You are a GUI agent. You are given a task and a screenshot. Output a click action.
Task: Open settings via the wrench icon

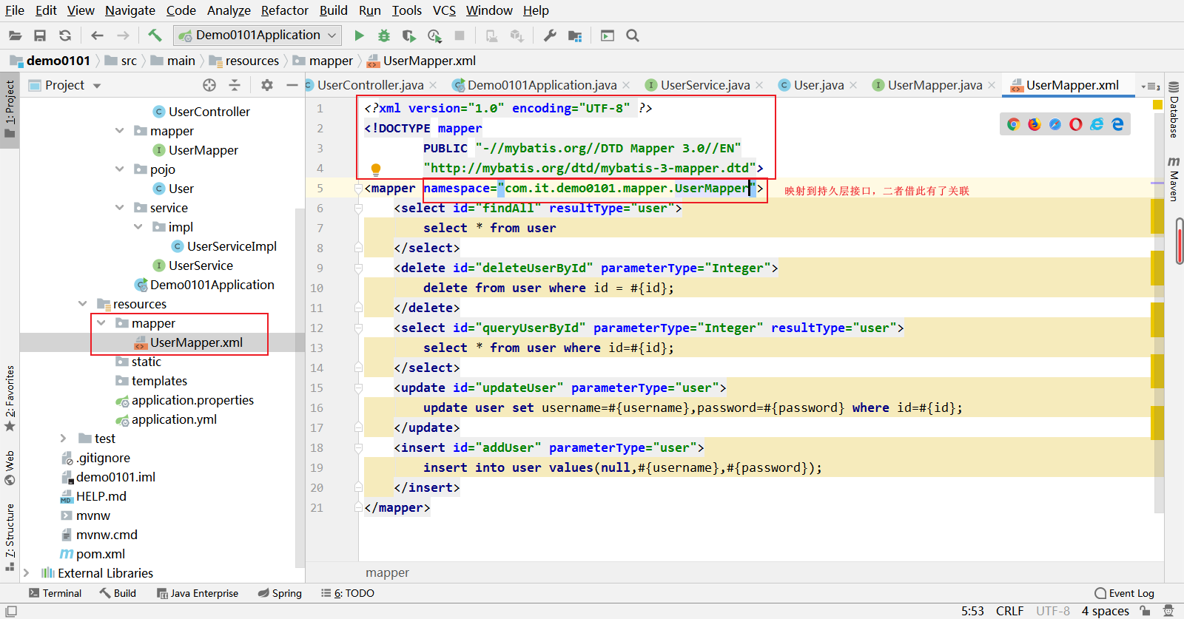pos(550,35)
